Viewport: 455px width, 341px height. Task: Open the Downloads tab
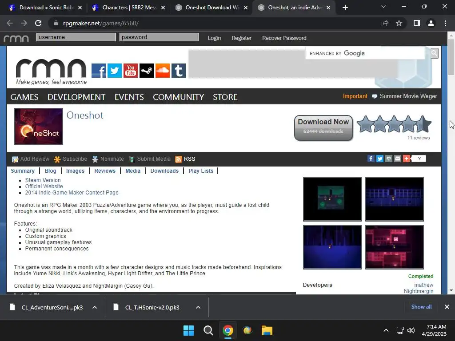[x=164, y=171]
